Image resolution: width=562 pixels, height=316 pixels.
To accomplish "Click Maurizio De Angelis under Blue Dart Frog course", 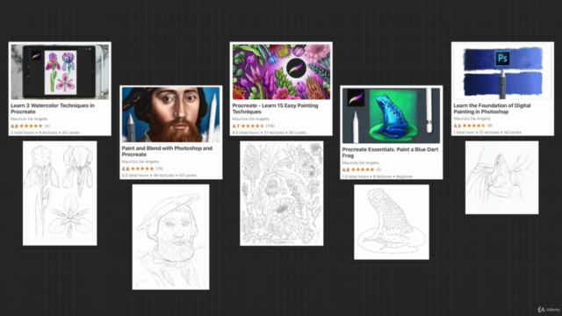I will coord(361,162).
